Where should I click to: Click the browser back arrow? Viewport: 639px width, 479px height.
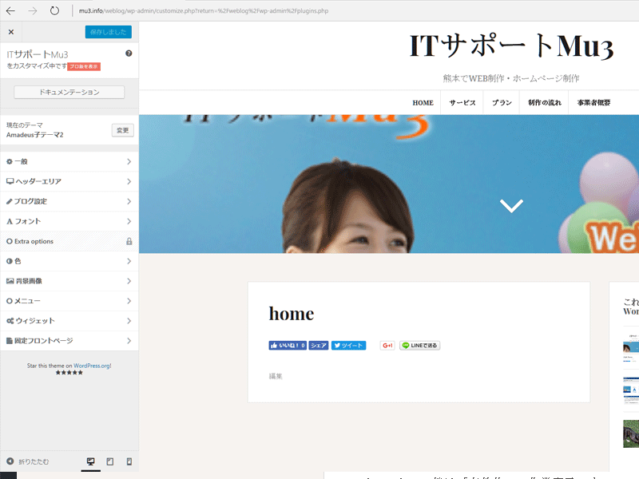coord(10,11)
